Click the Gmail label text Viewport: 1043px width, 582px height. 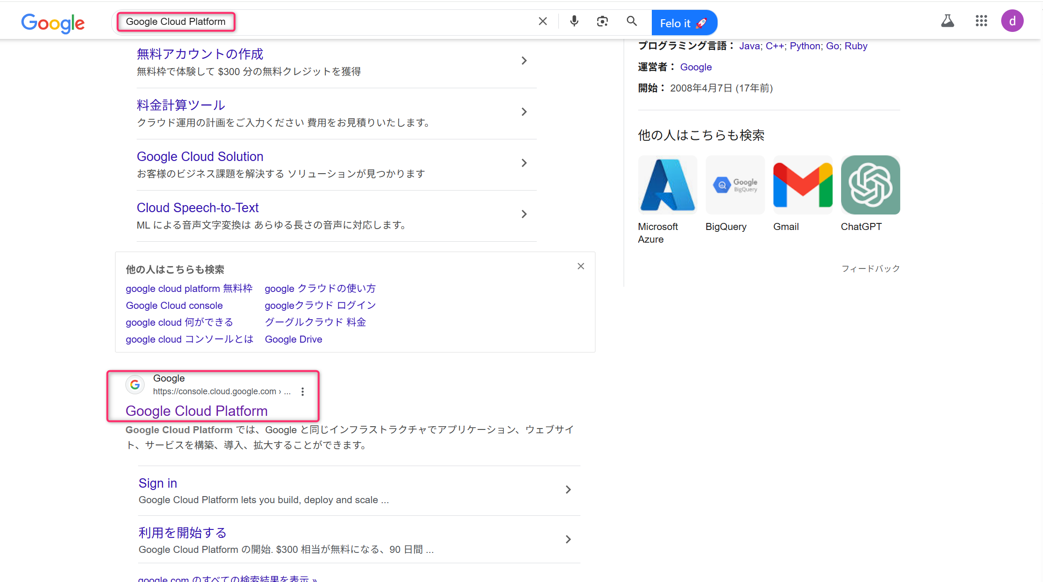pos(786,227)
